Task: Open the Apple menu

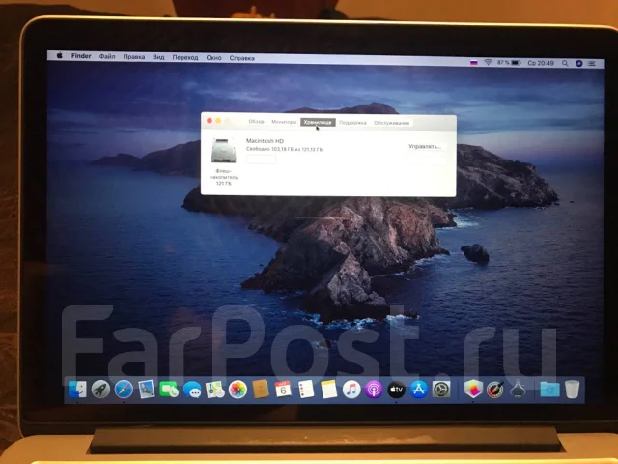Action: pos(60,56)
